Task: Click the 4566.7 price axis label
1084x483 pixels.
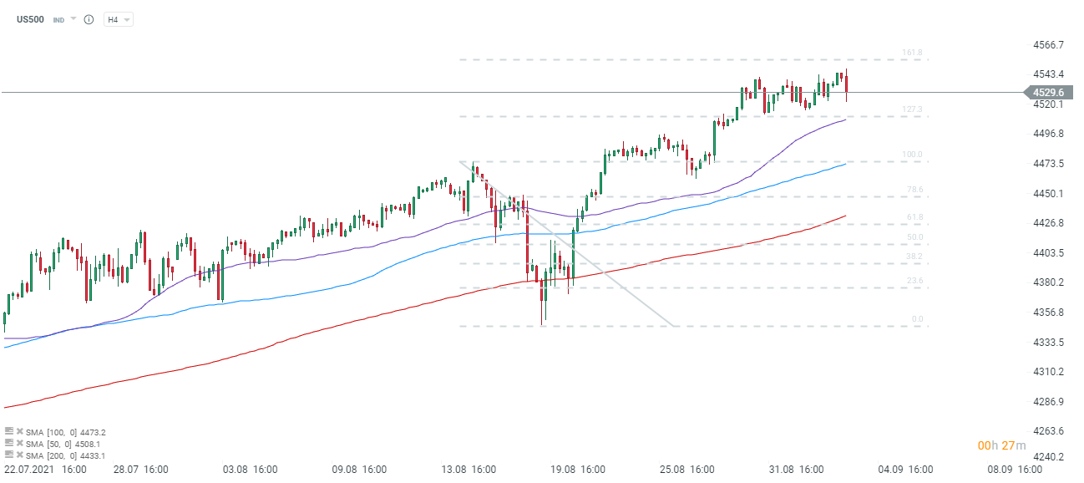Action: 1048,45
